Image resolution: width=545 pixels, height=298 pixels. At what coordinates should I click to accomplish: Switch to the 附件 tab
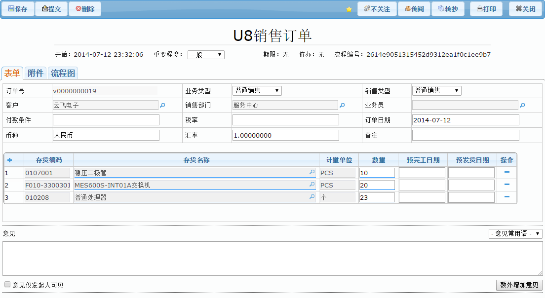click(x=36, y=73)
